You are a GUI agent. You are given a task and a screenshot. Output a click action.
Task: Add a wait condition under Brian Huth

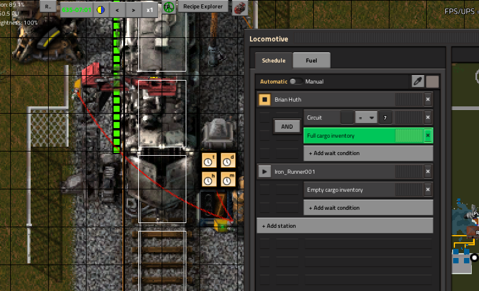pyautogui.click(x=368, y=153)
